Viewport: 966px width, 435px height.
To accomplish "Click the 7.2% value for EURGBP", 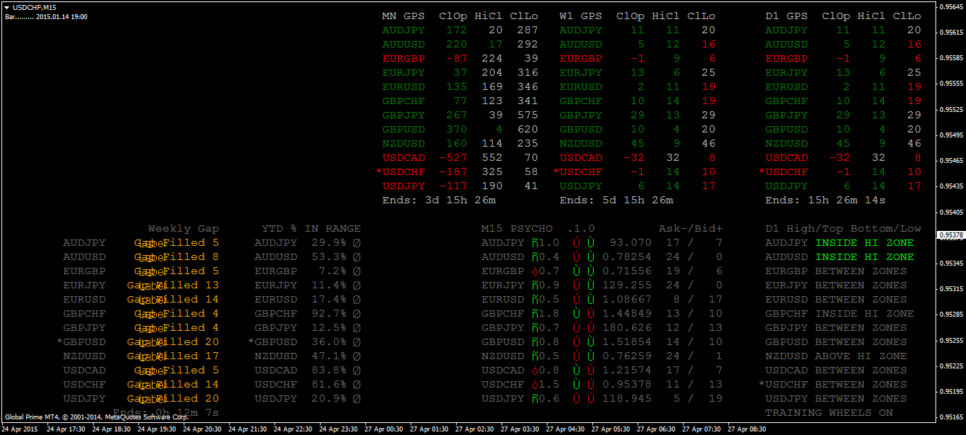I will point(333,271).
